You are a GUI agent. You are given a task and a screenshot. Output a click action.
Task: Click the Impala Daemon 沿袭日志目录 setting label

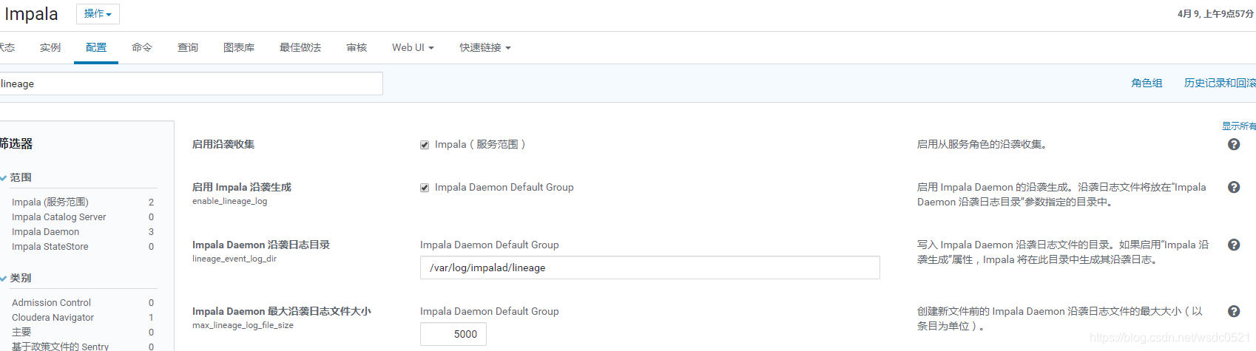[x=261, y=245]
